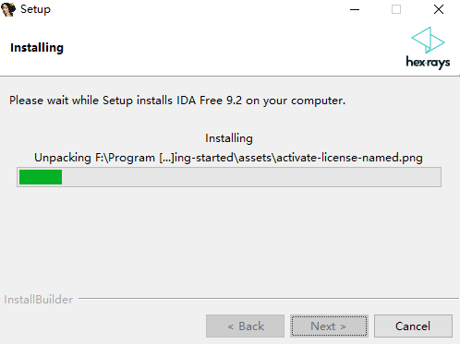
Task: Click the grayed-out < Back button
Action: click(x=245, y=326)
